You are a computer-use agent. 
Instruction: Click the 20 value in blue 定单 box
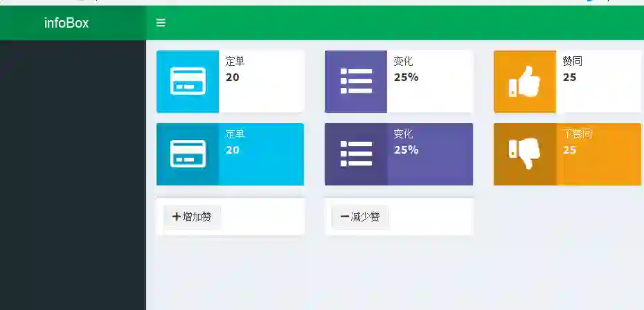coord(233,150)
